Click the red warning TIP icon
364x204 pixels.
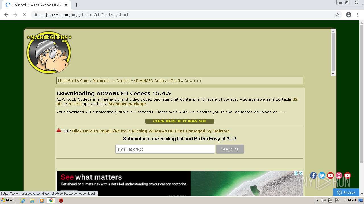pos(59,130)
